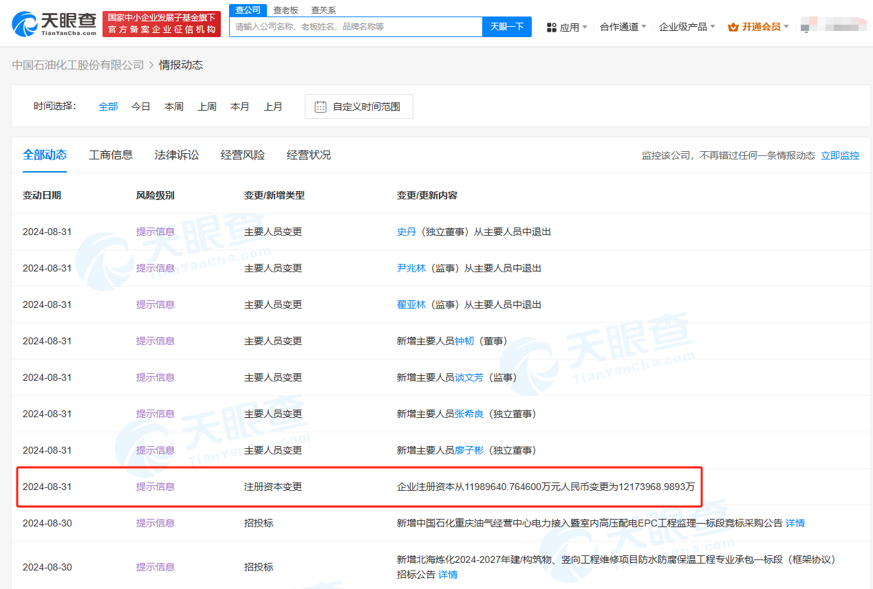Open the 史丹 person link

pos(407,232)
